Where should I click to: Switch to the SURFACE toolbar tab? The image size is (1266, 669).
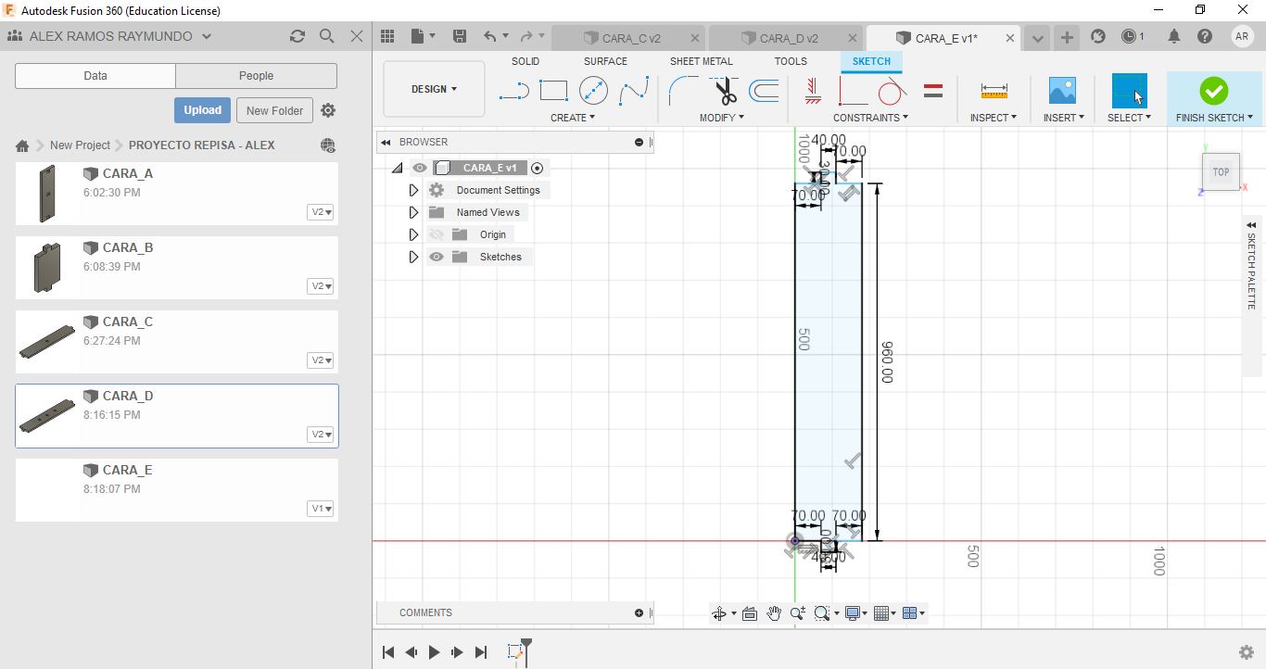[605, 61]
